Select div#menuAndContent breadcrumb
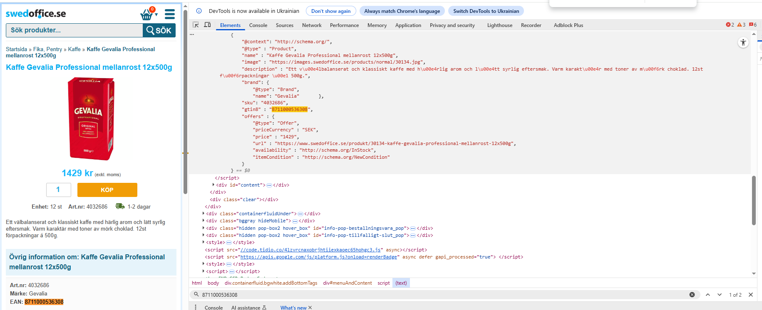This screenshot has width=762, height=310. [347, 283]
